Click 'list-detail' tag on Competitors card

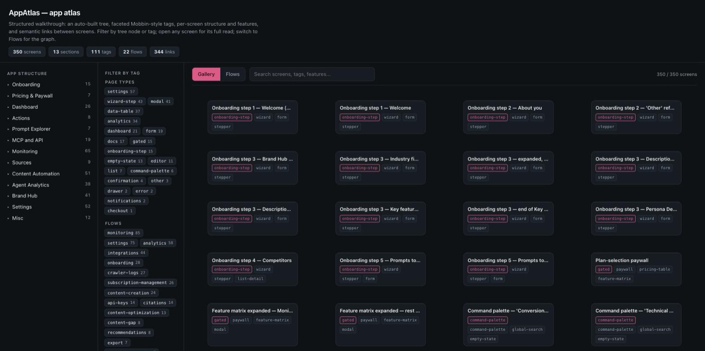251,279
